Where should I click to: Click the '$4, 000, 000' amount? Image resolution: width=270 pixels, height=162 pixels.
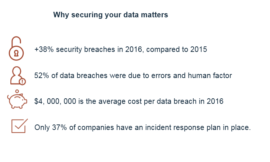(55, 101)
